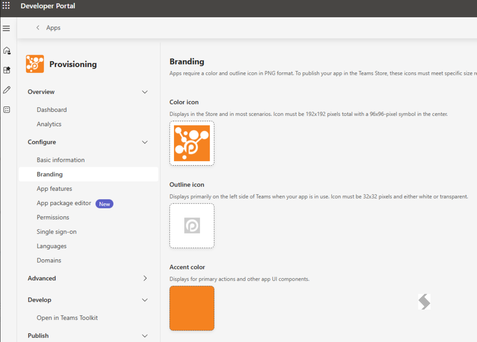
Task: Click the Outline icon label
Action: pyautogui.click(x=187, y=185)
